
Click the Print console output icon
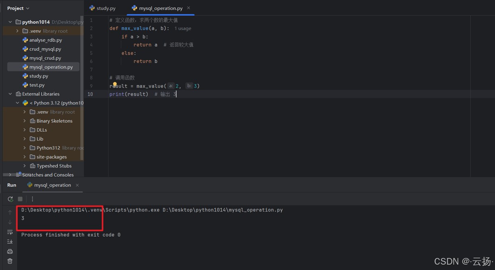(x=10, y=251)
